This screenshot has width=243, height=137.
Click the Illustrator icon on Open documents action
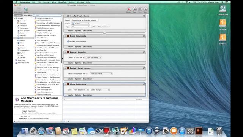point(68,36)
